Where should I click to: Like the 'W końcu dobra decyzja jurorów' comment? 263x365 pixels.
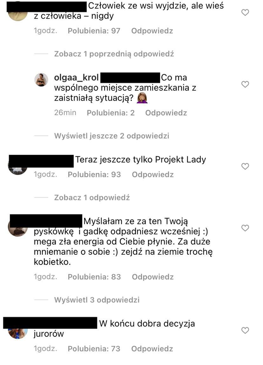point(245,330)
